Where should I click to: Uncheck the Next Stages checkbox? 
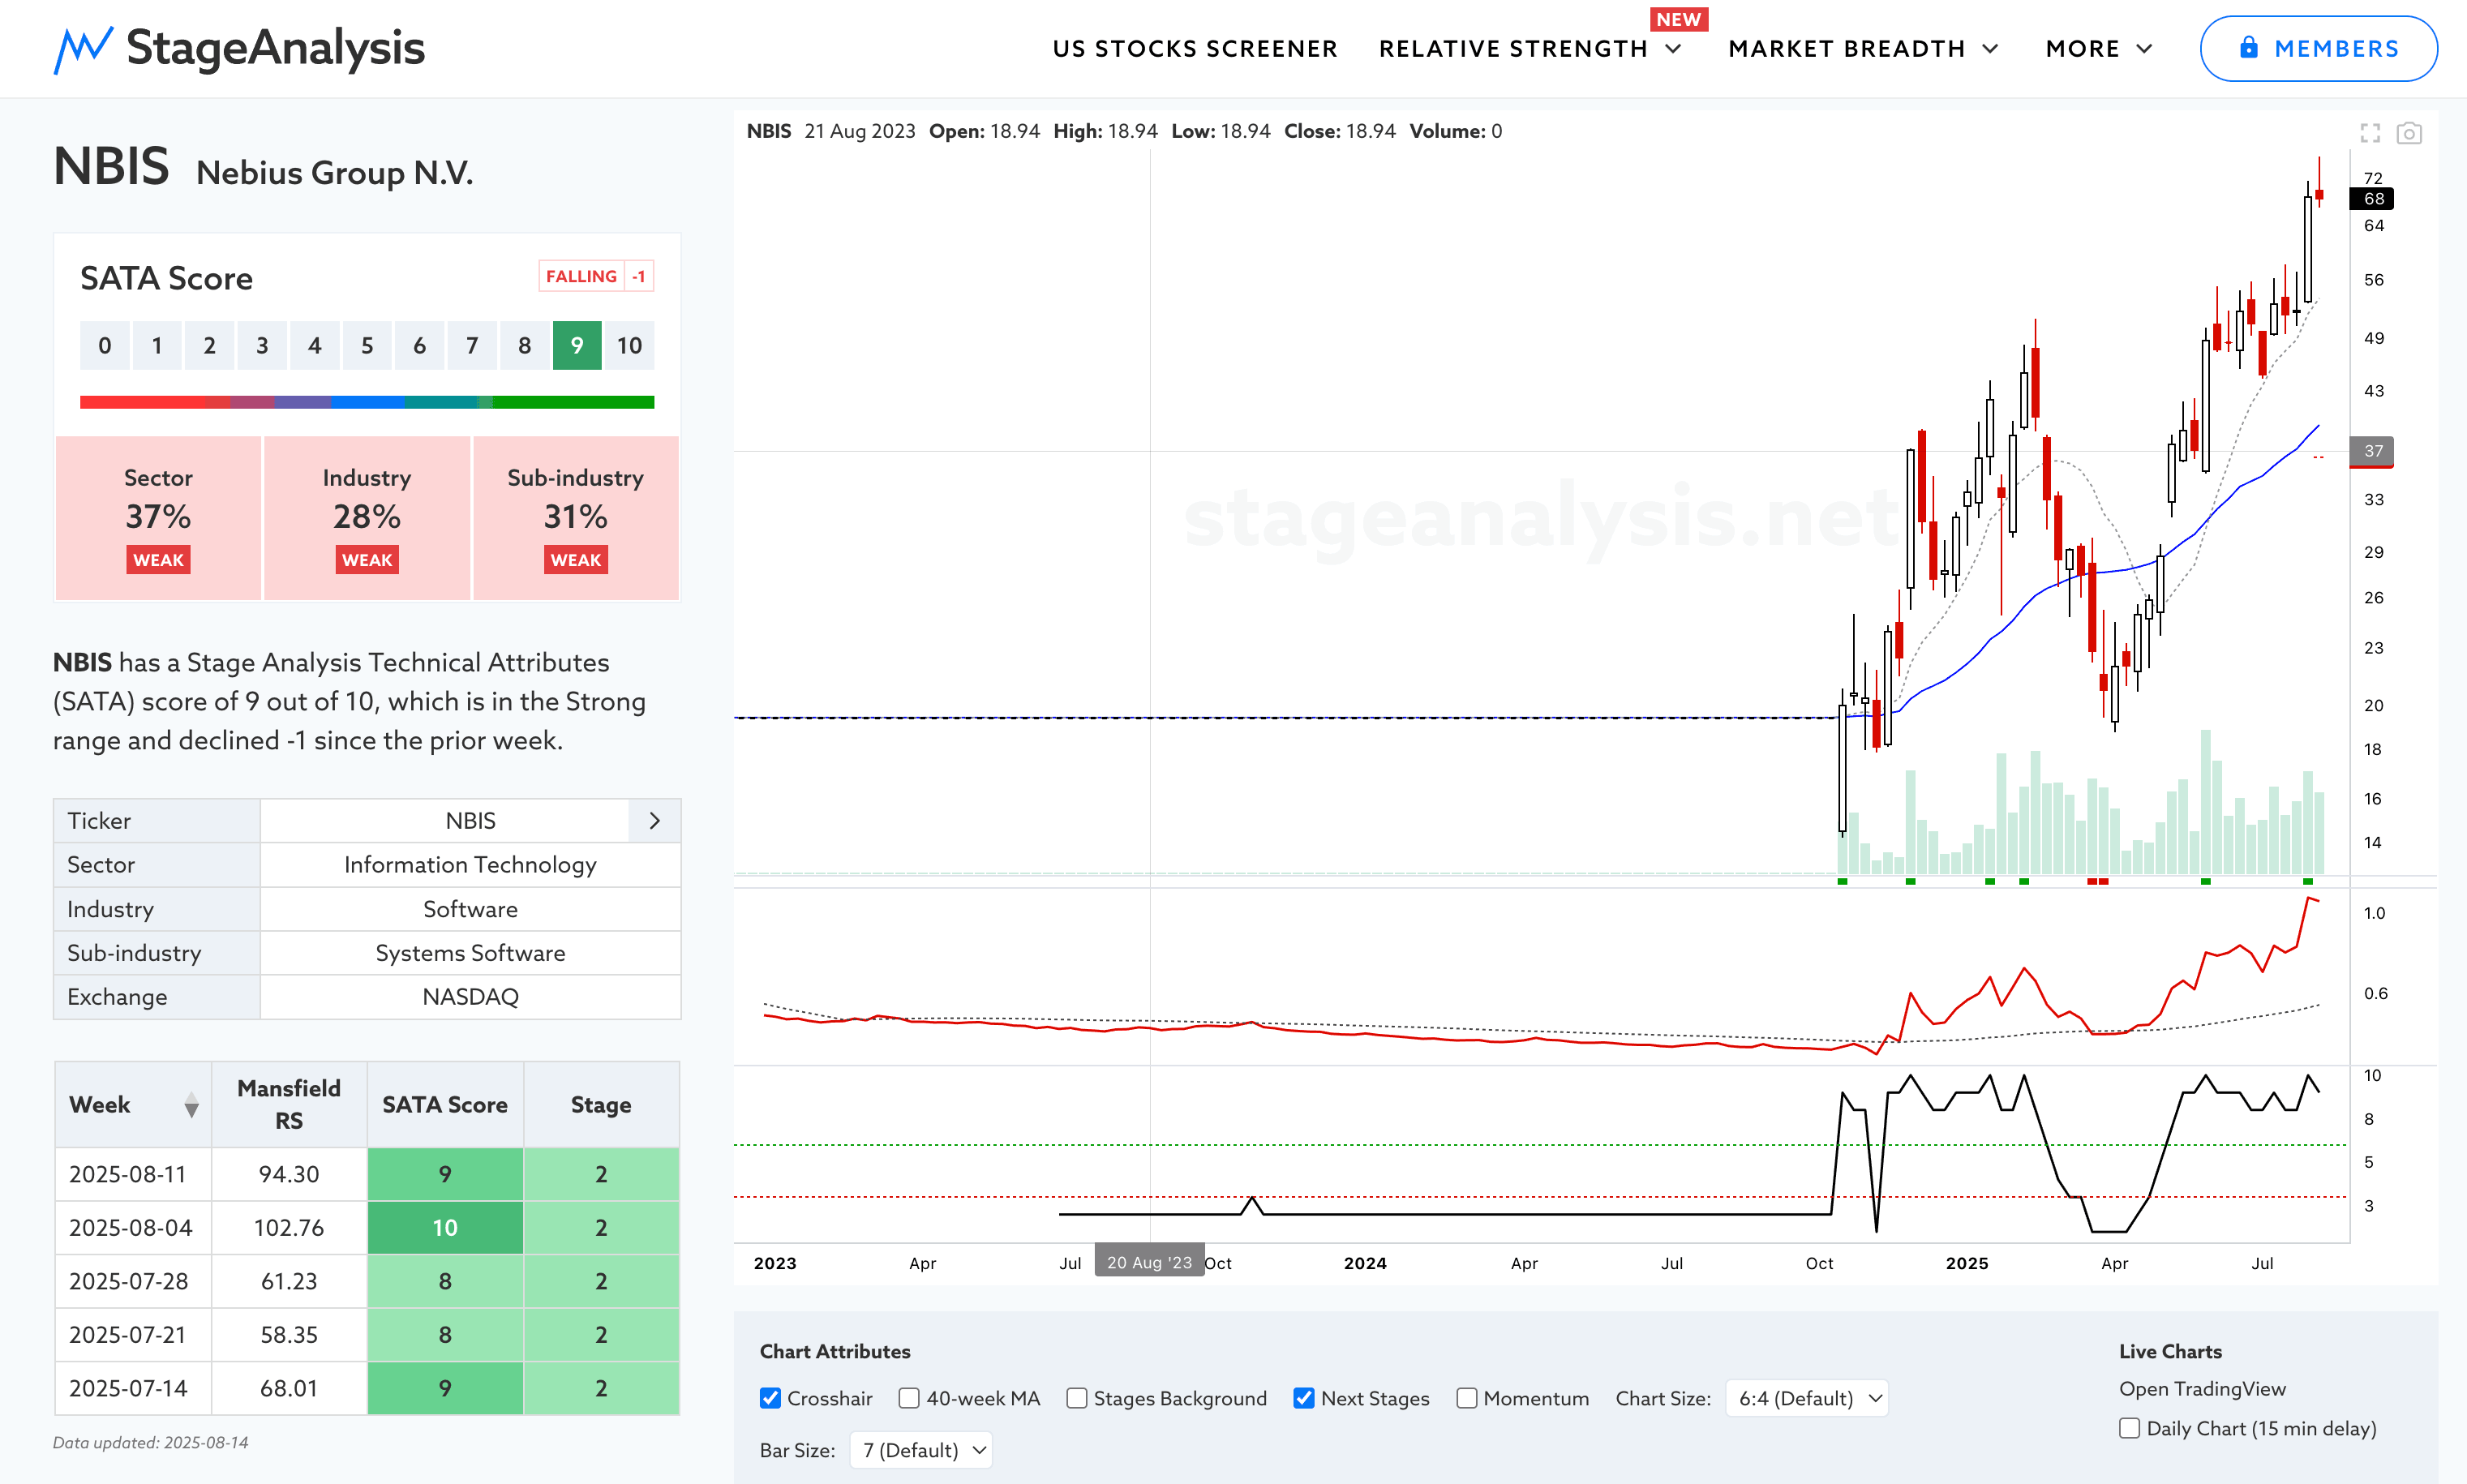[x=1303, y=1398]
